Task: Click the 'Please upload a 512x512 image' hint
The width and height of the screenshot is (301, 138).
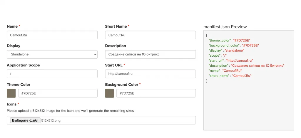Action: [x=70, y=111]
